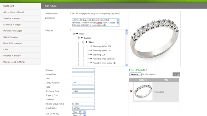Select Wedding rings Gents18k category

[104, 59]
